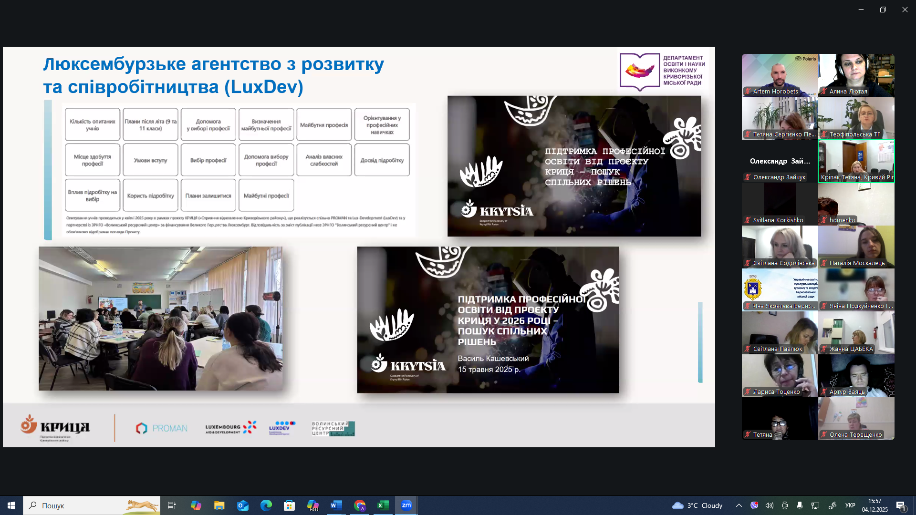
Task: Open Task View from the taskbar
Action: pyautogui.click(x=172, y=505)
